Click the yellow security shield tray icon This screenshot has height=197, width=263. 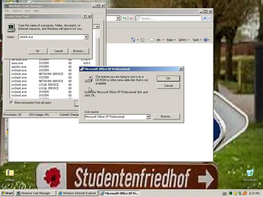click(235, 193)
